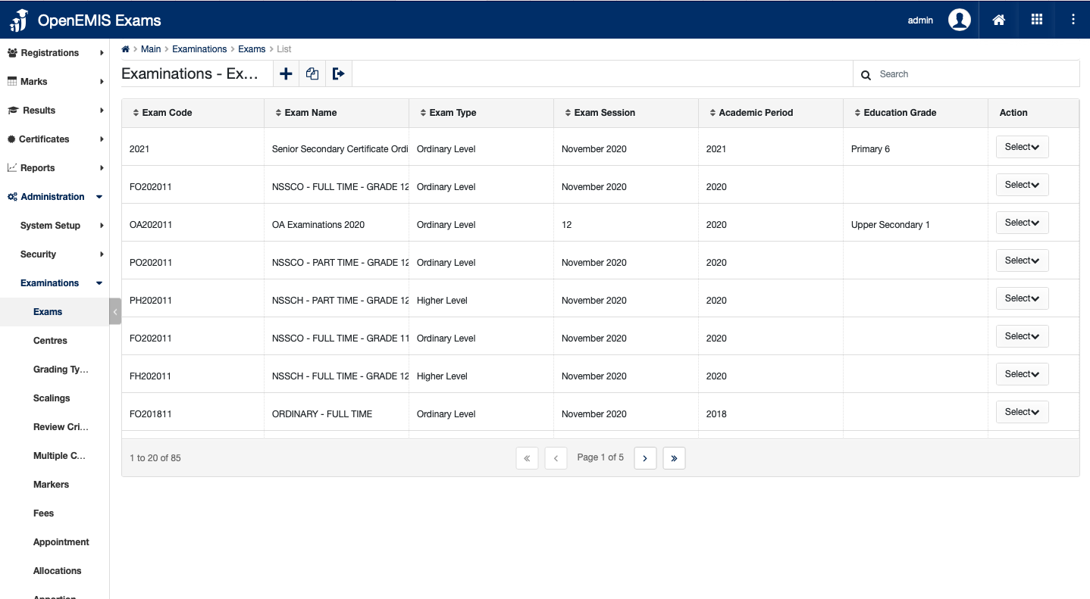Sort by Exam Code column
The image size is (1090, 599).
click(x=162, y=113)
